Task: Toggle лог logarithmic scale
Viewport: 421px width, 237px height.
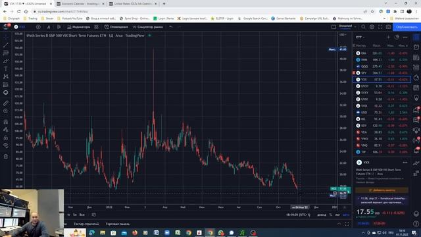Action: pyautogui.click(x=337, y=215)
